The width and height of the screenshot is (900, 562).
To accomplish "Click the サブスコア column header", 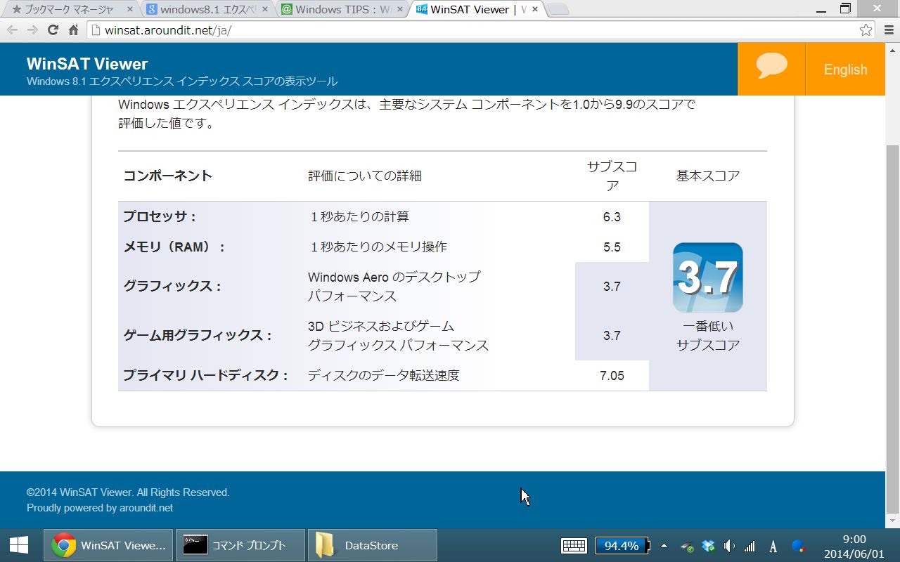I will [x=612, y=176].
